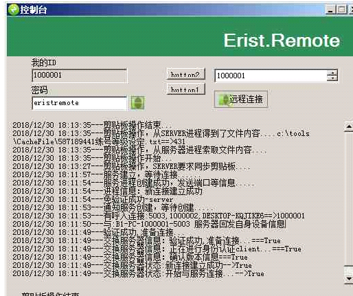Click the log scrollbar up arrow
Image resolution: width=353 pixels, height=296 pixels.
(349, 126)
